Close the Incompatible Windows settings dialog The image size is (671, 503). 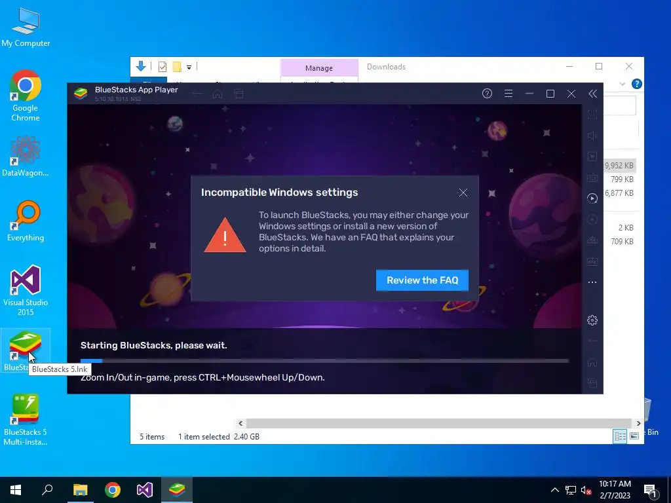click(463, 193)
